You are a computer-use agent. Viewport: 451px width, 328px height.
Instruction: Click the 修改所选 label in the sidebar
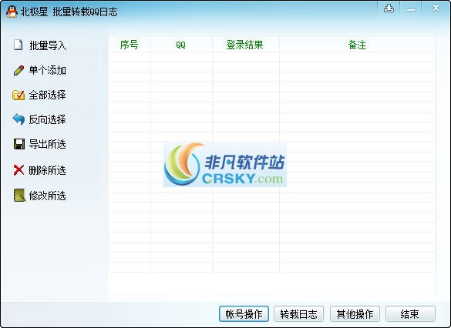[x=48, y=196]
